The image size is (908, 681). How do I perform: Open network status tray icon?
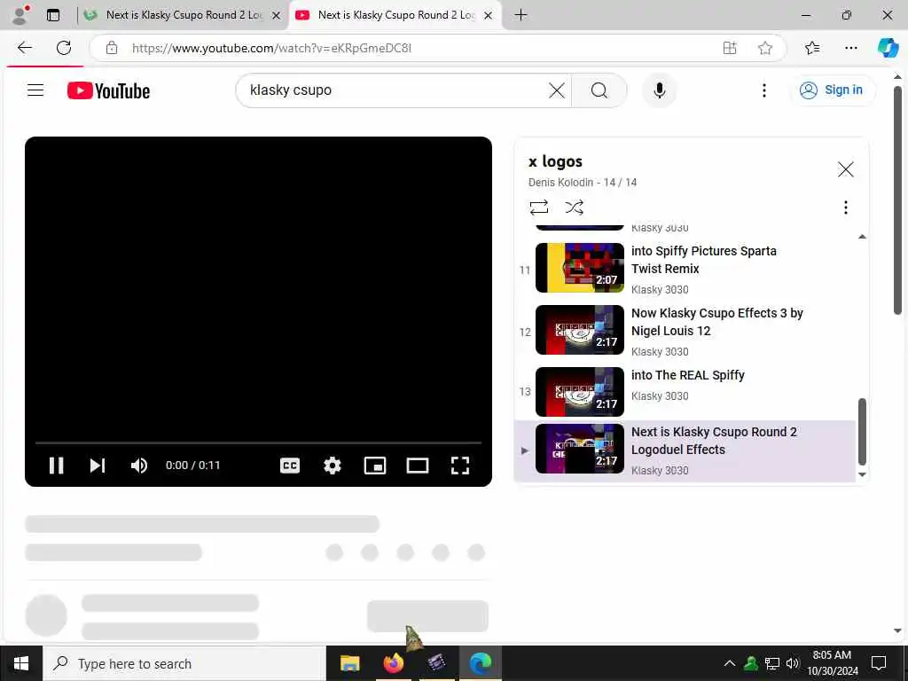pyautogui.click(x=772, y=663)
